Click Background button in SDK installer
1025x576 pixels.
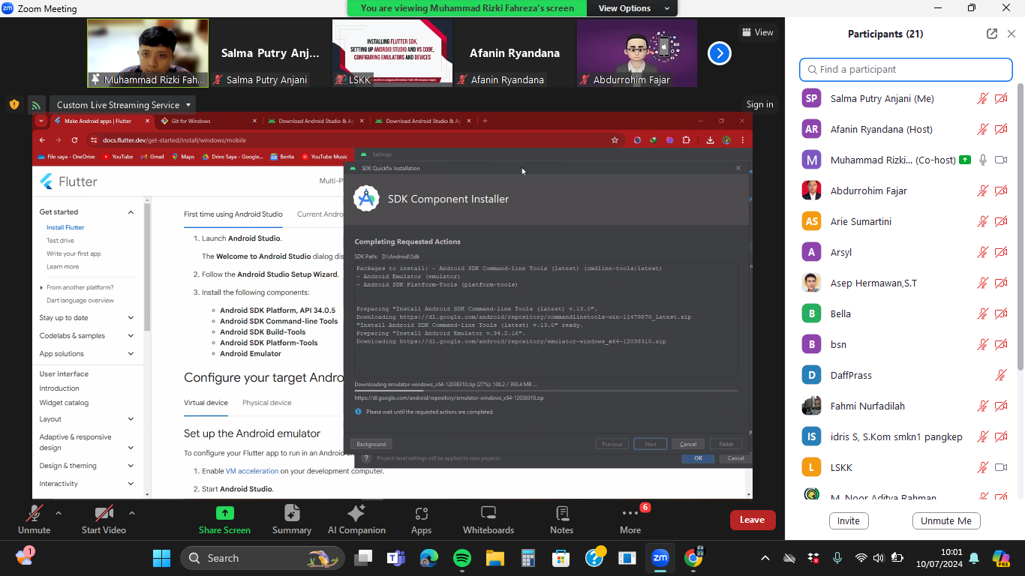(x=371, y=444)
